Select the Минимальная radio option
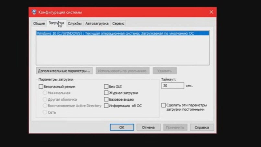Viewport: 261px width, 147px height. coord(45,93)
